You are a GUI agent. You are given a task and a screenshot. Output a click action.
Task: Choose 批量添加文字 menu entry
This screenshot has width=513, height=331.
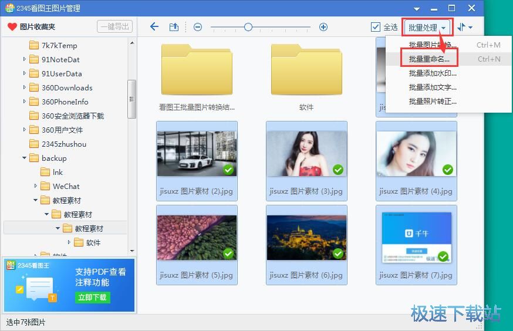point(449,87)
